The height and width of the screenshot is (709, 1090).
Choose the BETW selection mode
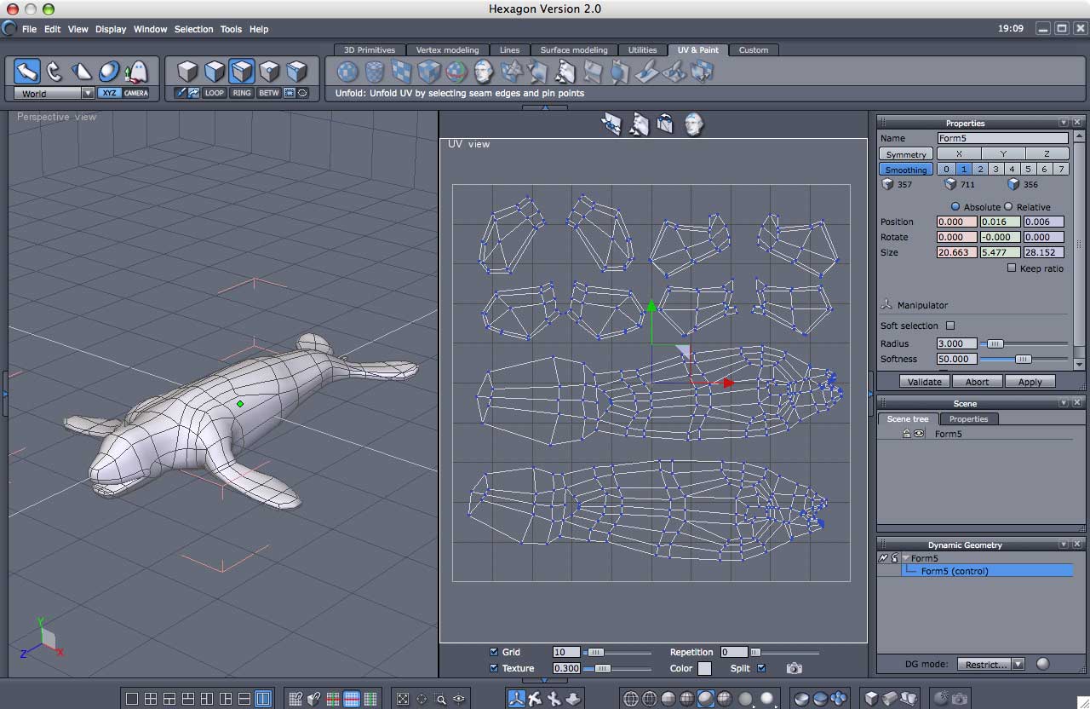269,93
